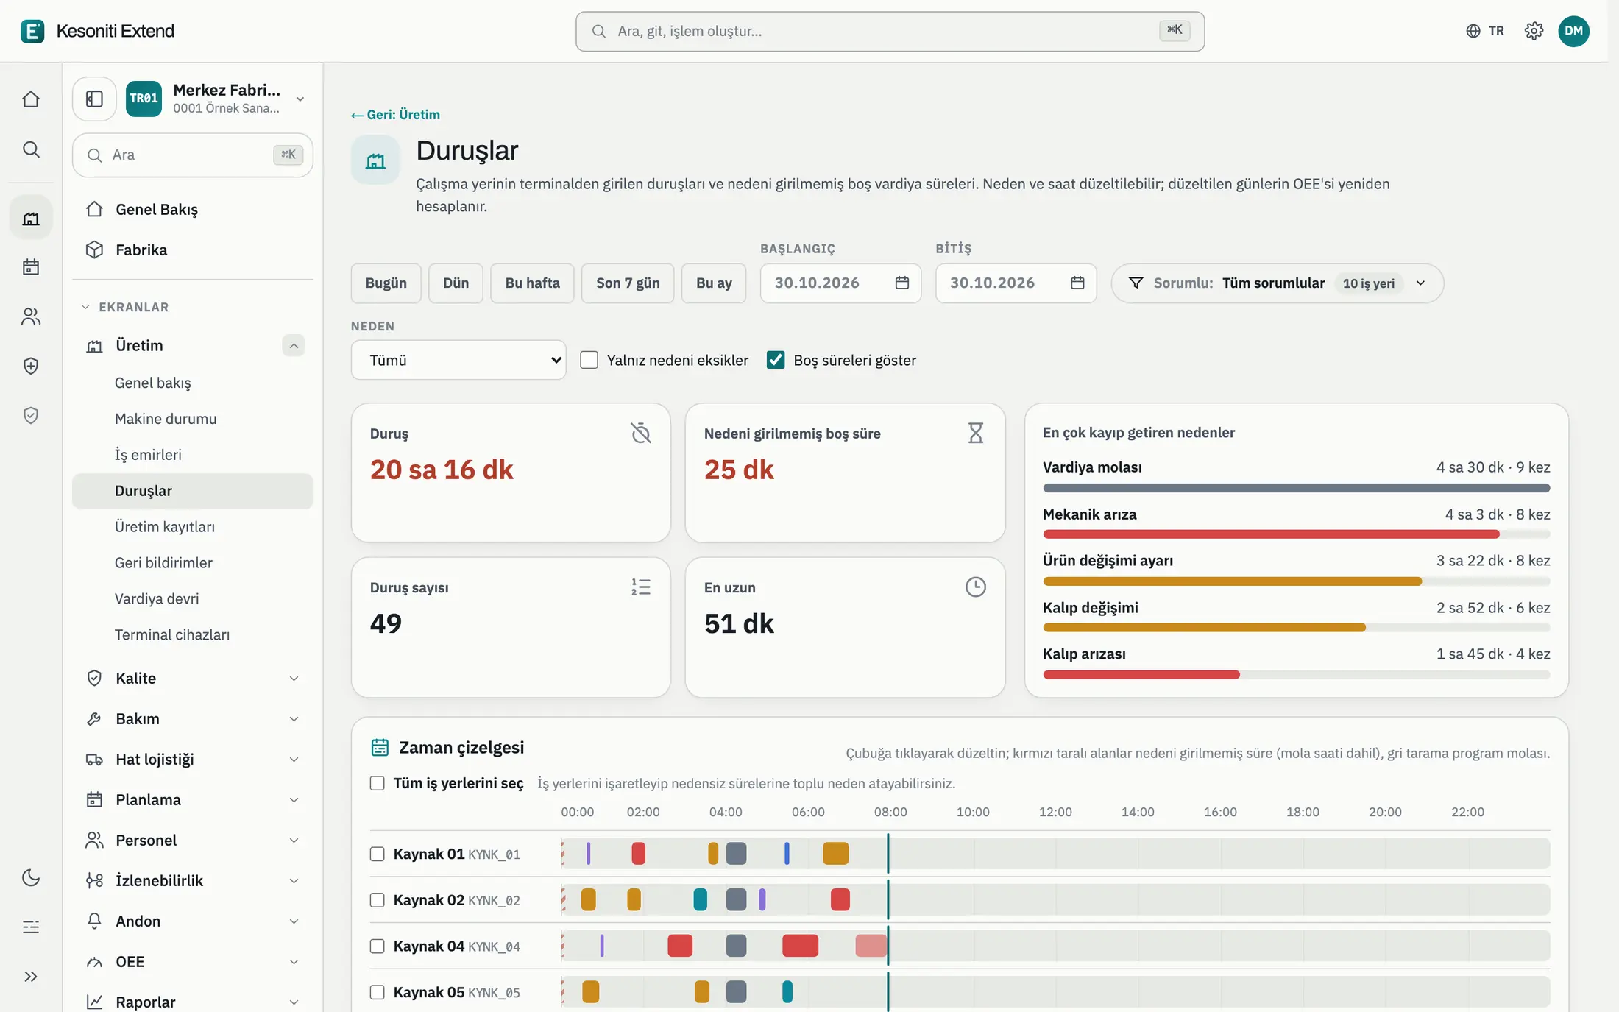Toggle dark mode moon icon
Image resolution: width=1619 pixels, height=1012 pixels.
point(31,877)
